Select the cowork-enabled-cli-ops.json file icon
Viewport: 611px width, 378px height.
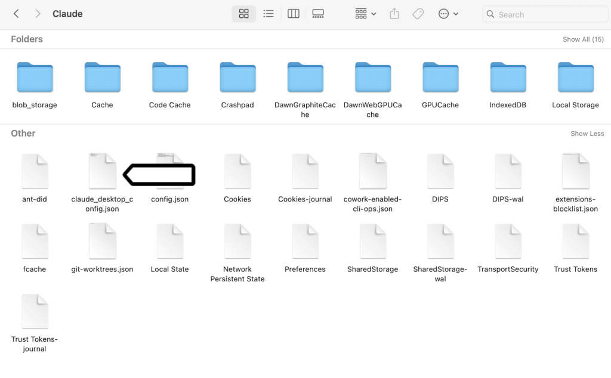(373, 171)
